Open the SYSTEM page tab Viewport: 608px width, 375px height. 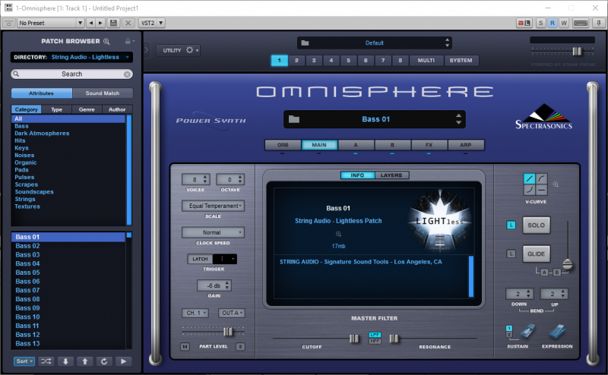click(x=461, y=61)
